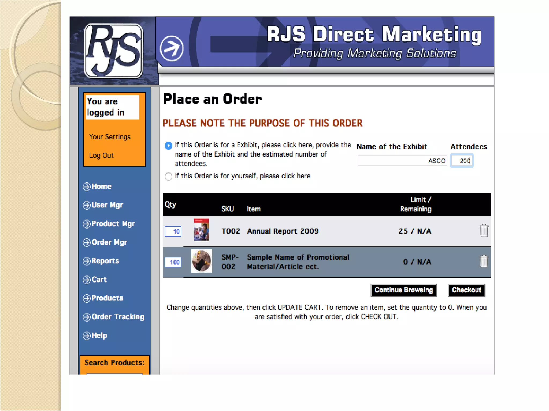Viewport: 549px width, 411px height.
Task: Click the arrow icon next to Cart
Action: coord(86,280)
